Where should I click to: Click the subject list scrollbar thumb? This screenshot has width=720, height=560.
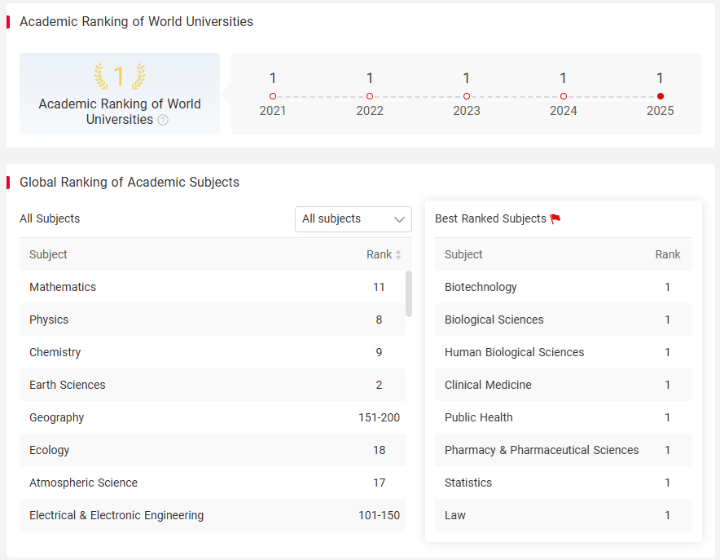click(x=409, y=294)
